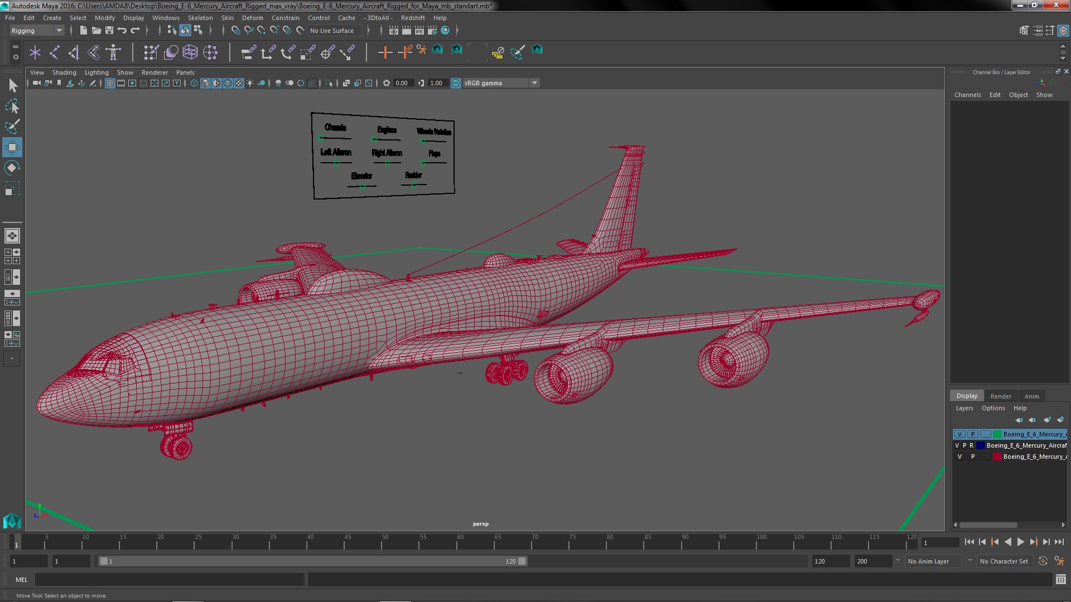Toggle grid display in viewport toolbar
The image size is (1071, 602).
[110, 83]
